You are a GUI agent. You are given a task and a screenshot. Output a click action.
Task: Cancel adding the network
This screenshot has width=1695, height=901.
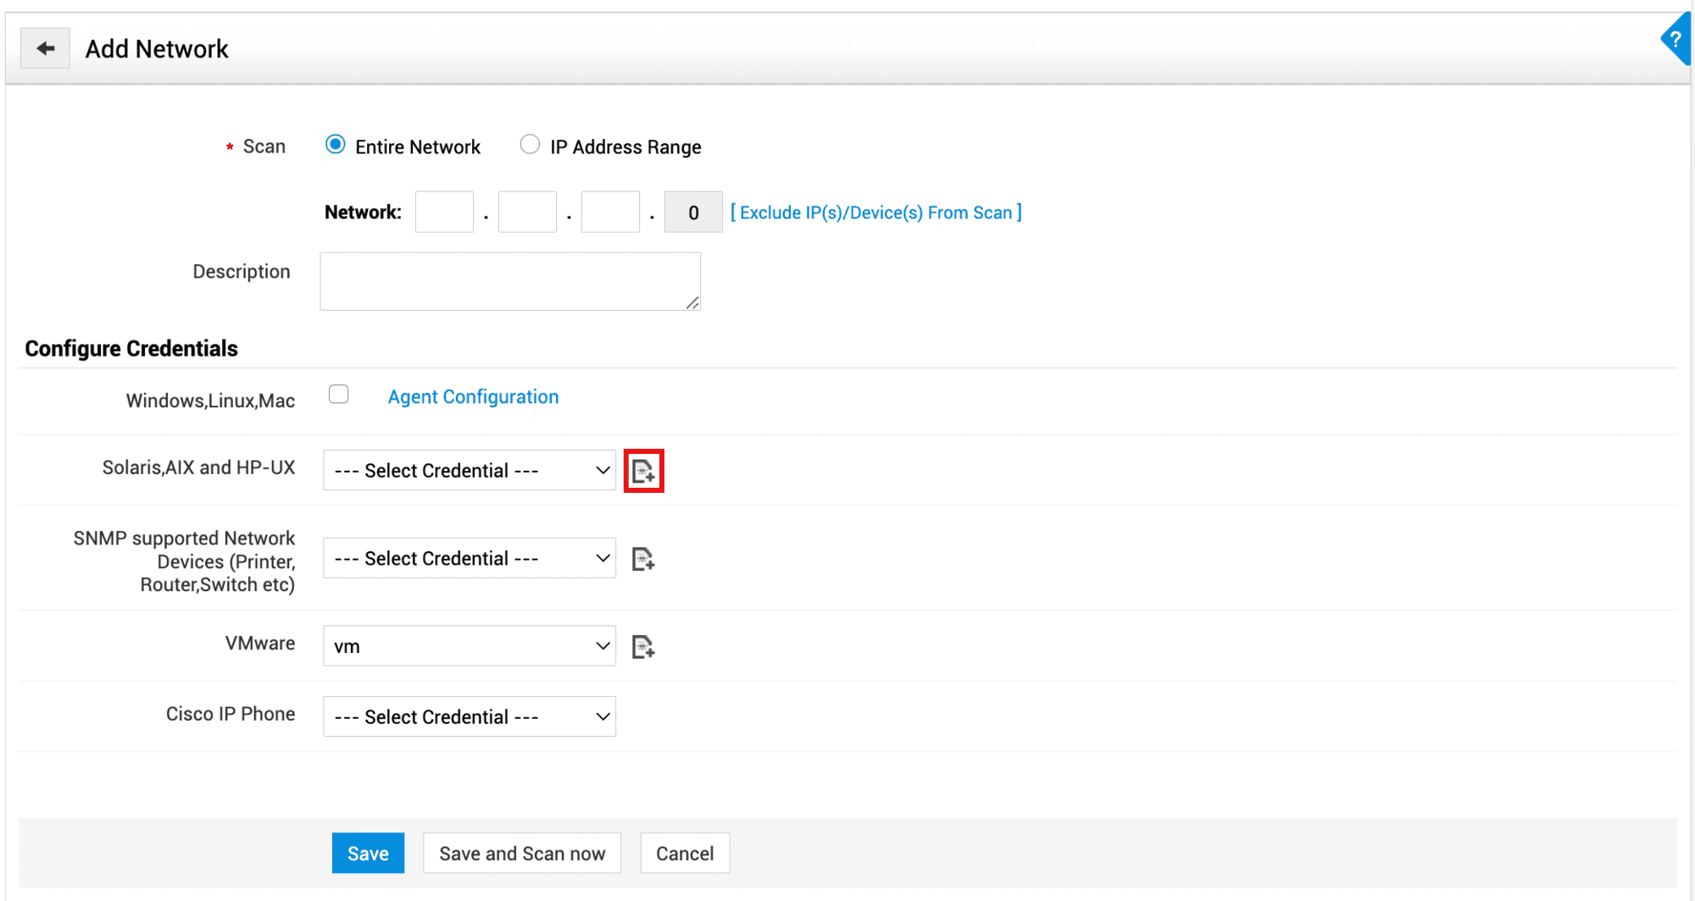(x=685, y=854)
